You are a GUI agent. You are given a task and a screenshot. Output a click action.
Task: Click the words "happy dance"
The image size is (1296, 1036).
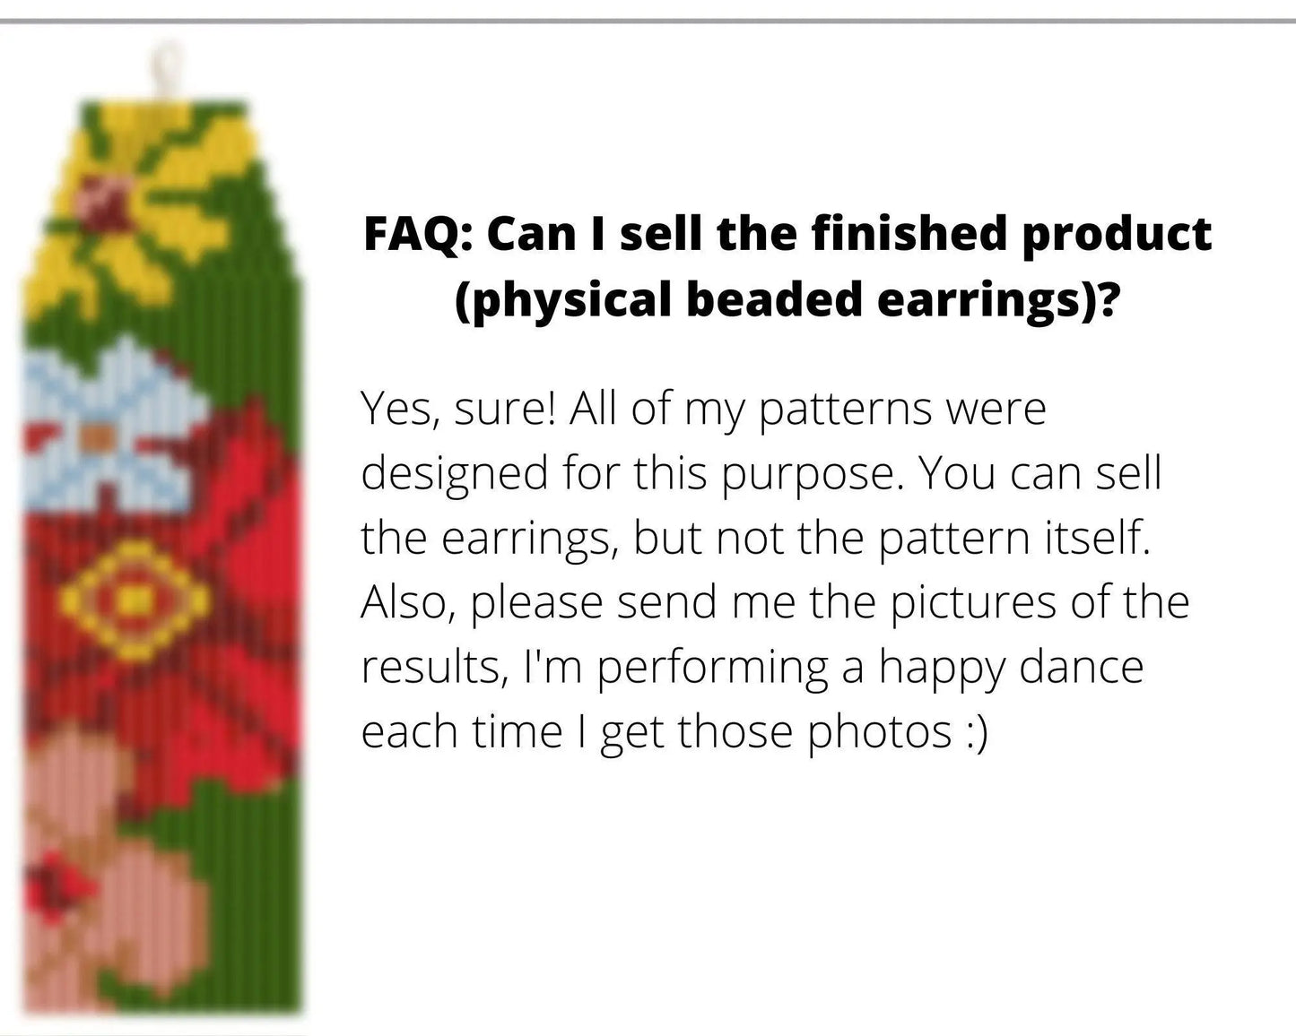[1010, 667]
